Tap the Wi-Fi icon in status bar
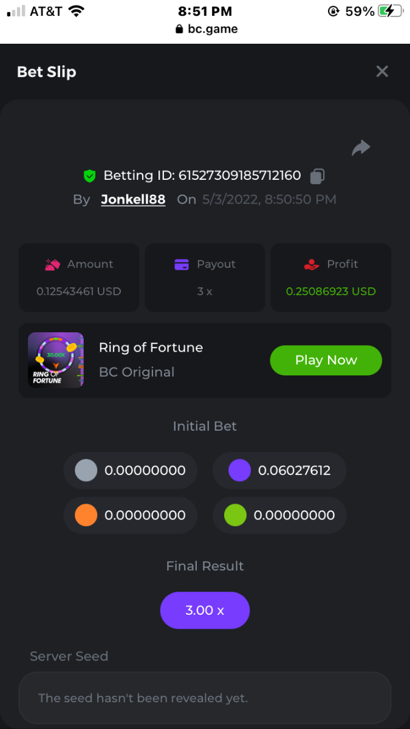Viewport: 410px width, 729px height. tap(76, 11)
